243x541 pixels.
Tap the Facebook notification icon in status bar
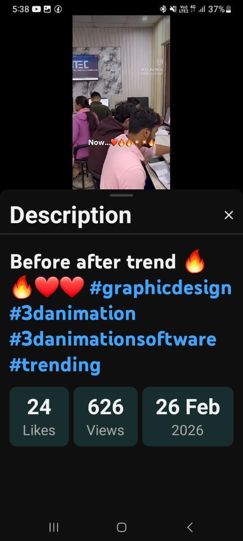point(58,9)
